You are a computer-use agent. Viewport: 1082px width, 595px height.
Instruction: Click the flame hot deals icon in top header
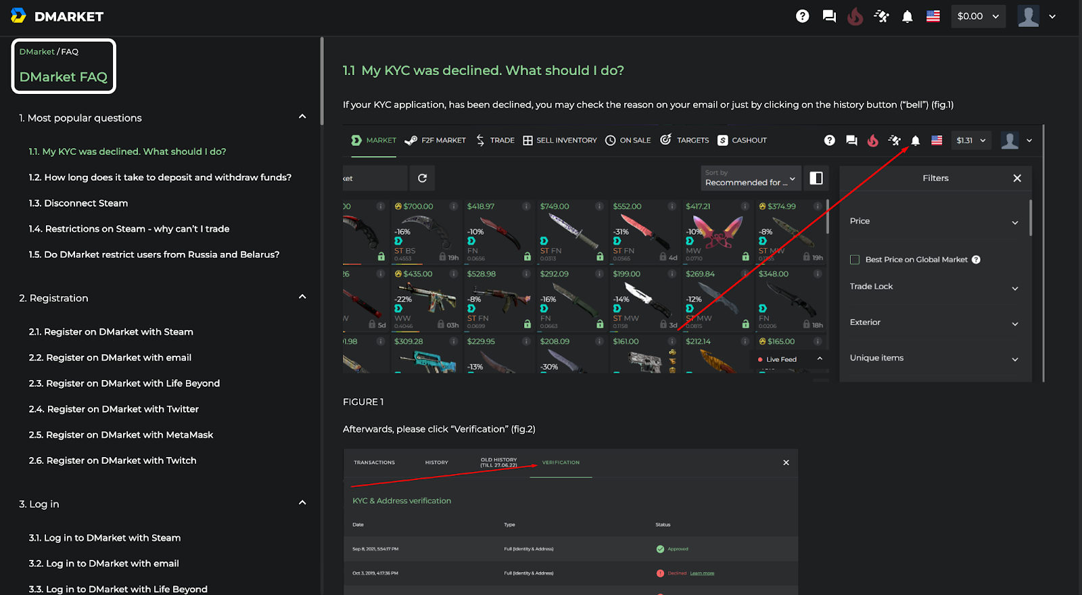[855, 16]
